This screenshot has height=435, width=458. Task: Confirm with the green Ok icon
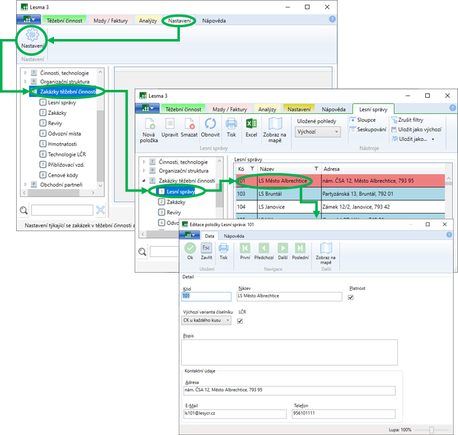tap(190, 248)
